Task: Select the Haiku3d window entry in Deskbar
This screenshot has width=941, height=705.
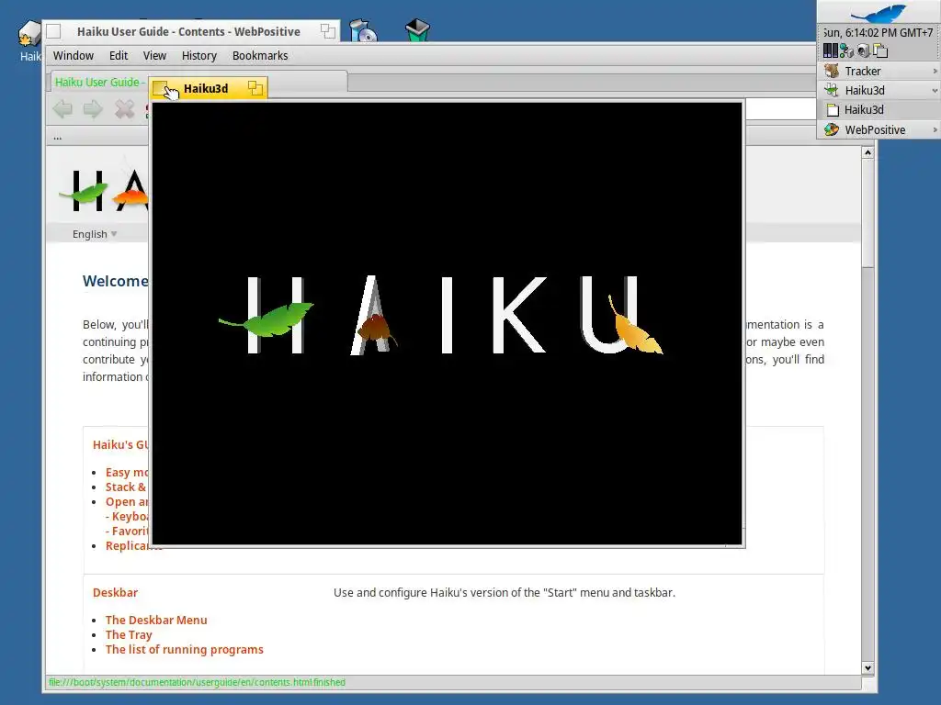Action: click(879, 110)
